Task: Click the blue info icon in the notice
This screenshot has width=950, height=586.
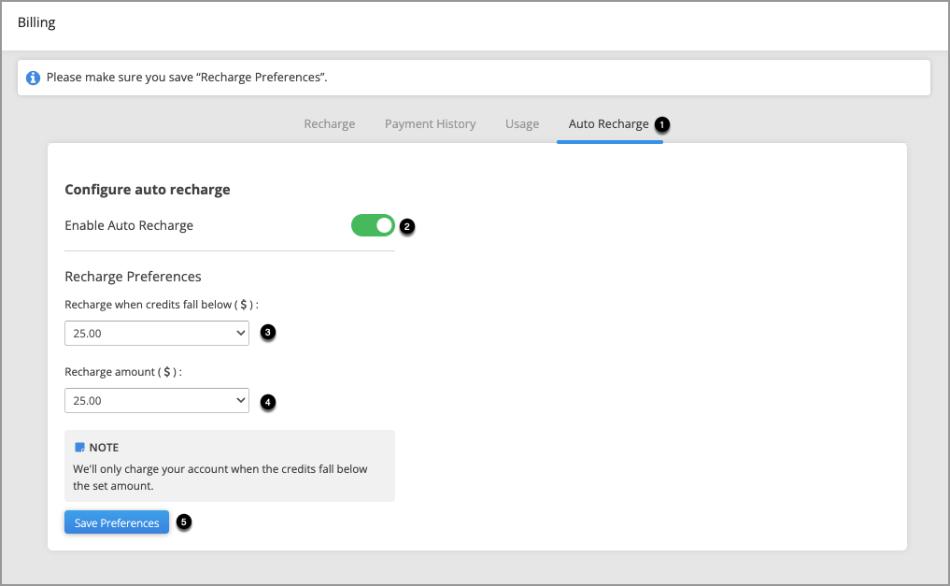Action: (x=33, y=78)
